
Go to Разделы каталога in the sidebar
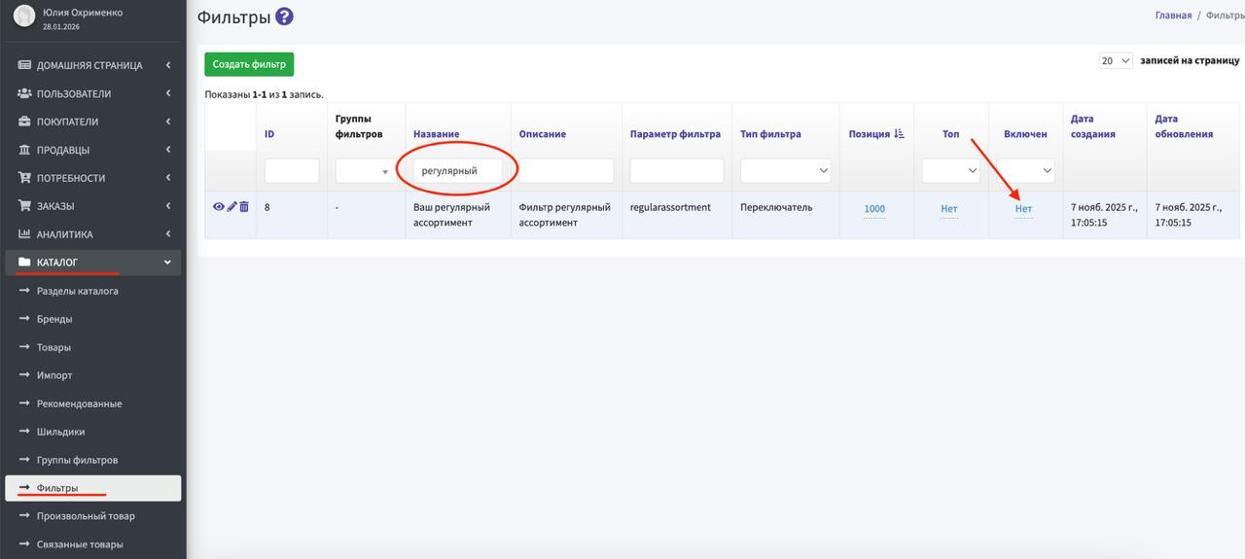pos(78,291)
